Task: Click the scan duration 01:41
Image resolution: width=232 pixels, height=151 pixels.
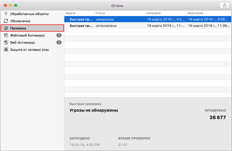Action: [123, 145]
